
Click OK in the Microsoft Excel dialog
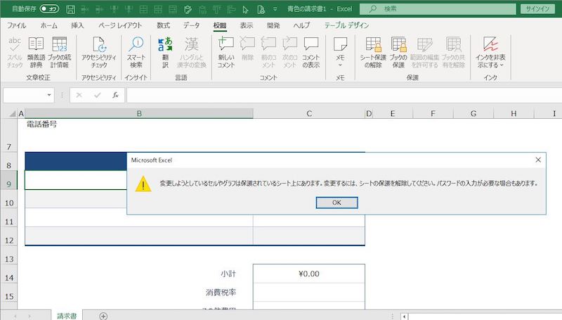pyautogui.click(x=336, y=203)
